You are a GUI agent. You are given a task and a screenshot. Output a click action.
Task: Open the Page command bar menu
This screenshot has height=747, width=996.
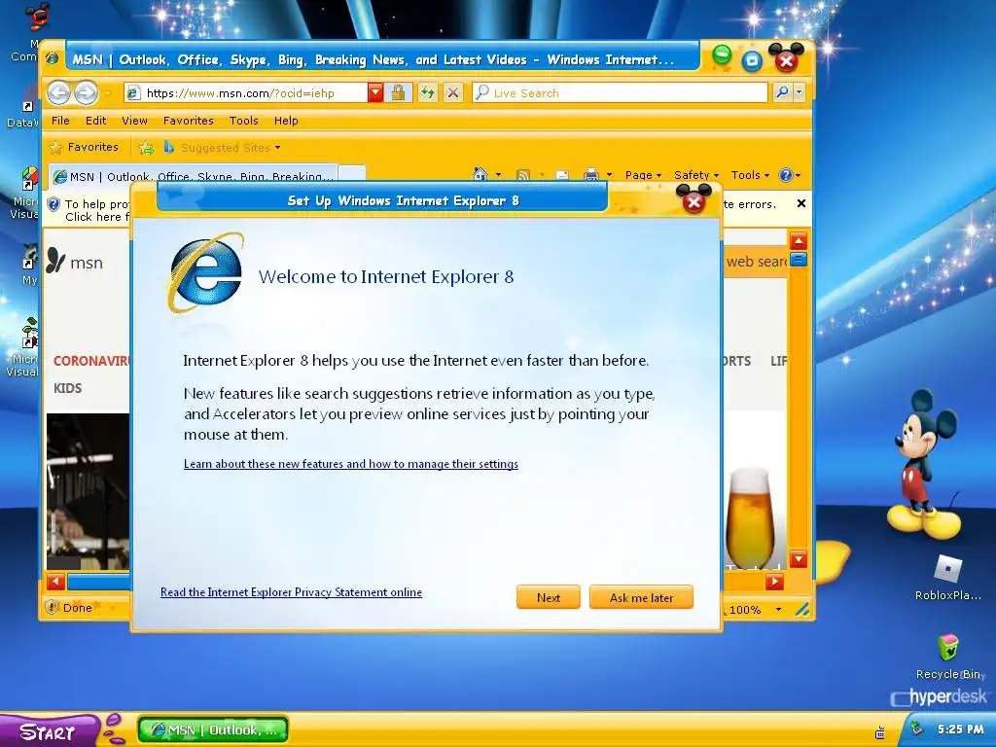point(643,175)
